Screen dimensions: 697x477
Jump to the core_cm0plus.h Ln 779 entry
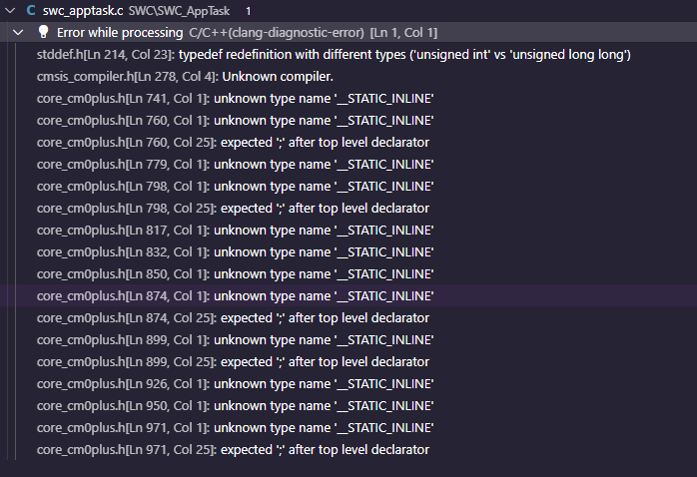click(235, 164)
